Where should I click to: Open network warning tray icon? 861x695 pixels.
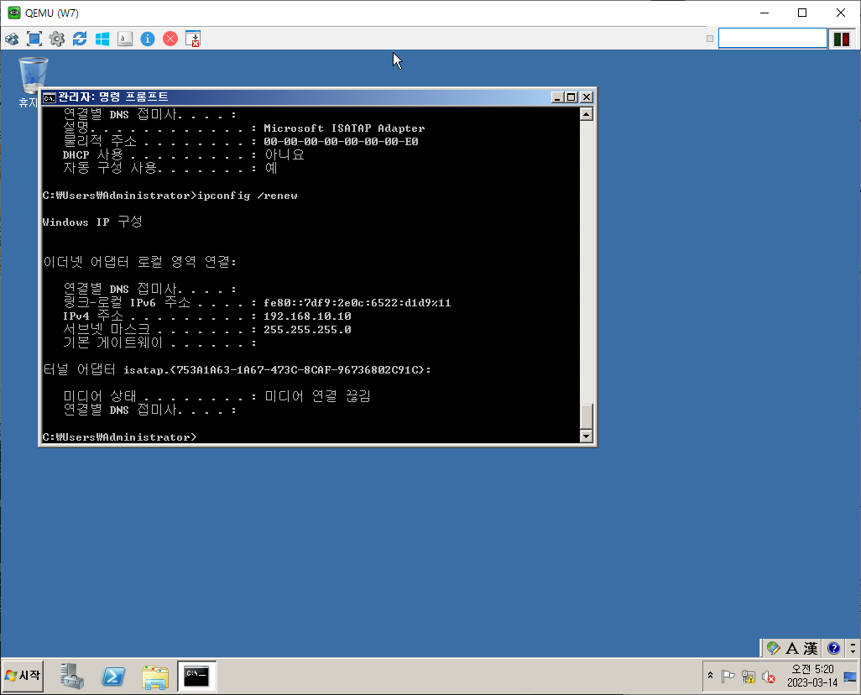coord(748,677)
